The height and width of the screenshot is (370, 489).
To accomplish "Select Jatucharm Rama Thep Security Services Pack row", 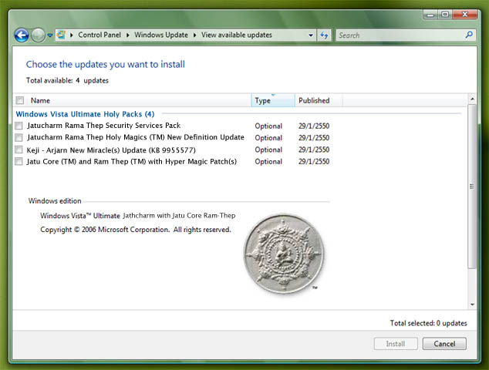I will click(x=103, y=126).
